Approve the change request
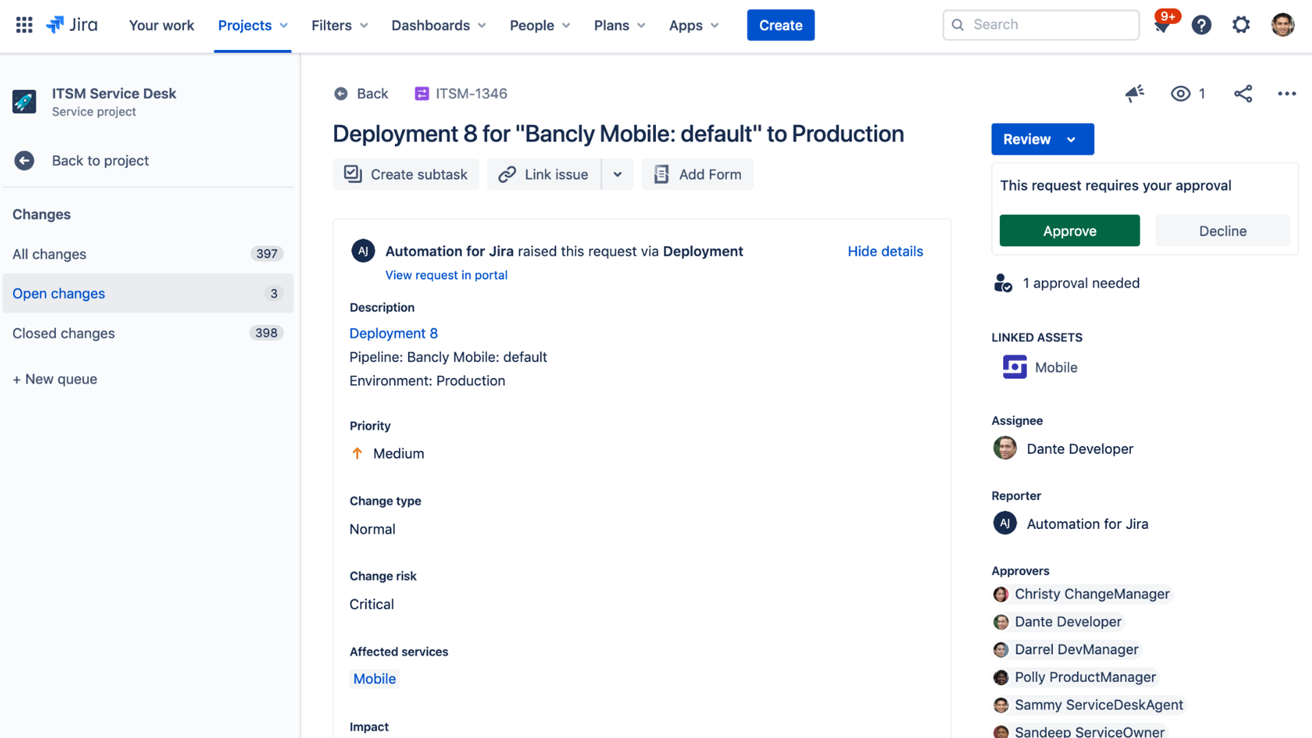 coord(1069,231)
